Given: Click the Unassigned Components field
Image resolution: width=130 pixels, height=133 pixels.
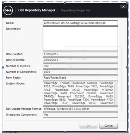Looking at the screenshot, I should [80, 115].
